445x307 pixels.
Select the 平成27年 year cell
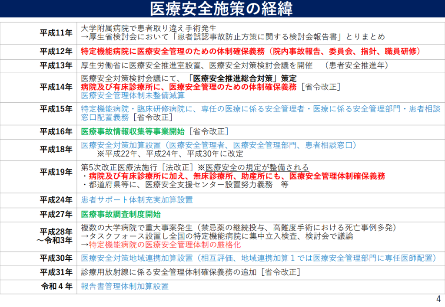coord(38,215)
